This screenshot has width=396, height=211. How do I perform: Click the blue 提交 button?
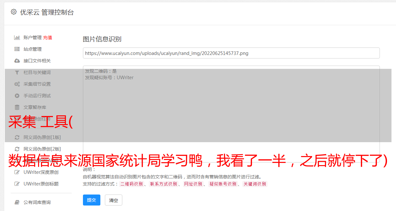tap(92, 200)
